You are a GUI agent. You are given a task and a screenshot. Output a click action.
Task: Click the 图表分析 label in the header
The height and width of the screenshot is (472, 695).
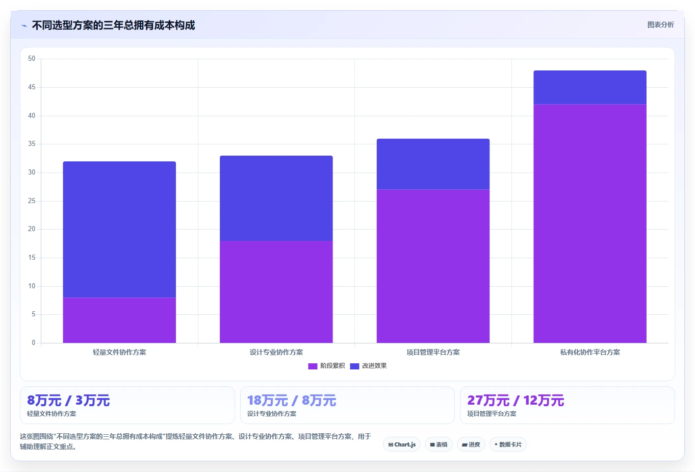tap(660, 24)
